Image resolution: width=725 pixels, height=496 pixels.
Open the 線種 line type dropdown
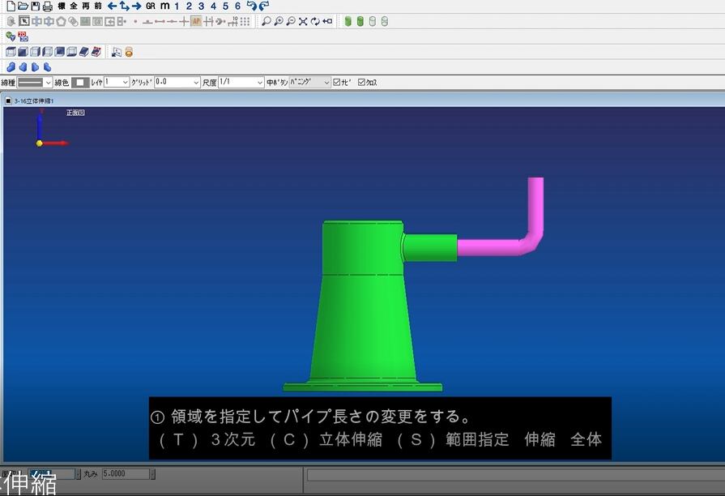[48, 82]
